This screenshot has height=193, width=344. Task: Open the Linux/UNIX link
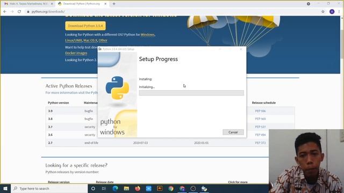(x=74, y=40)
